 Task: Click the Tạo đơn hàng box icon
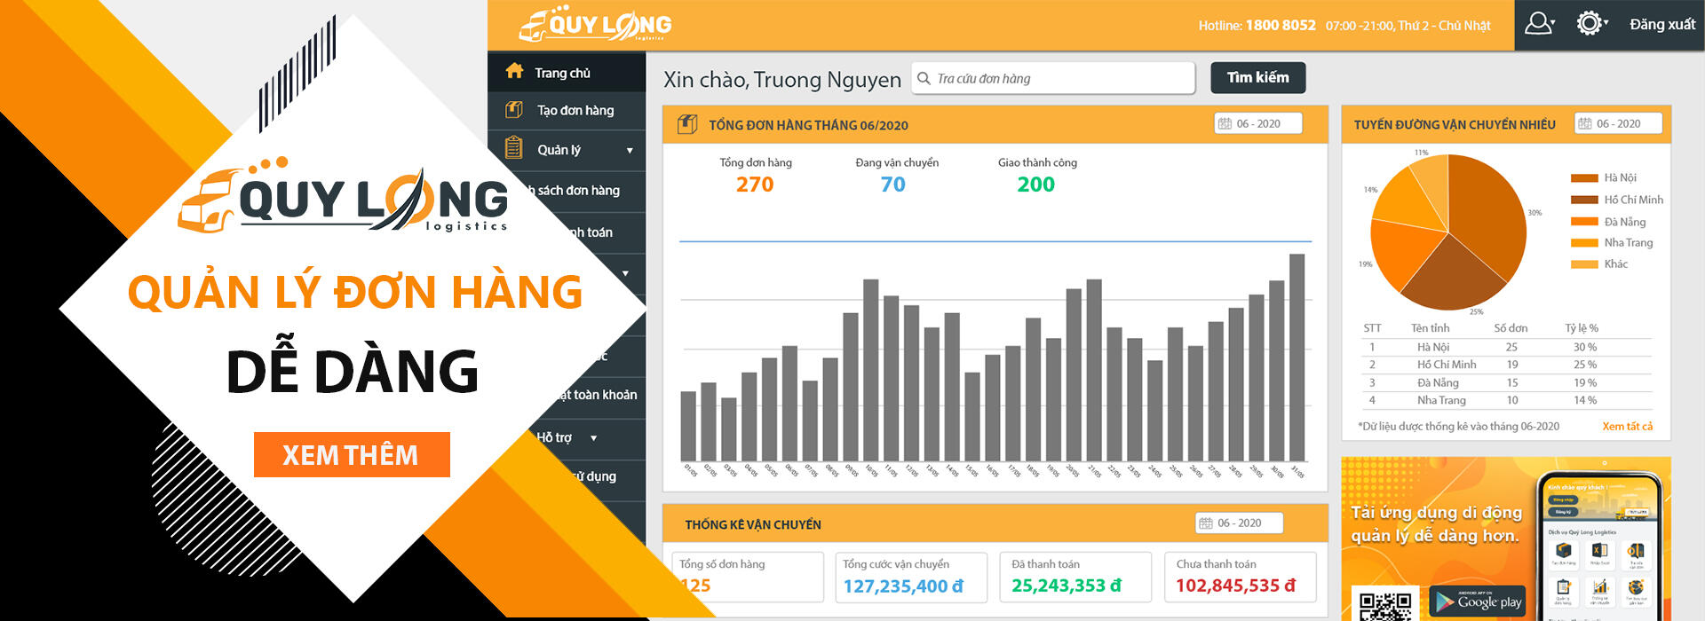[514, 109]
